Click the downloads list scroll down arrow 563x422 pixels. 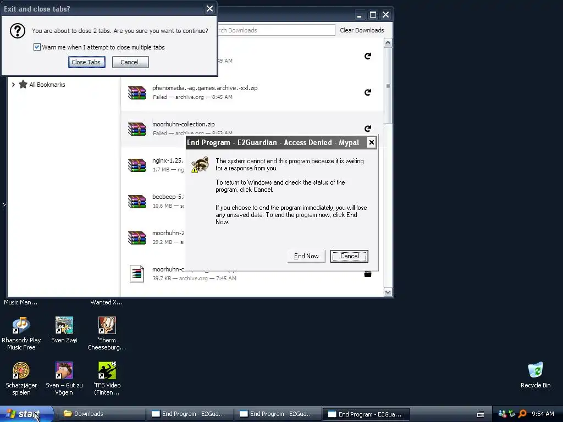pos(388,292)
